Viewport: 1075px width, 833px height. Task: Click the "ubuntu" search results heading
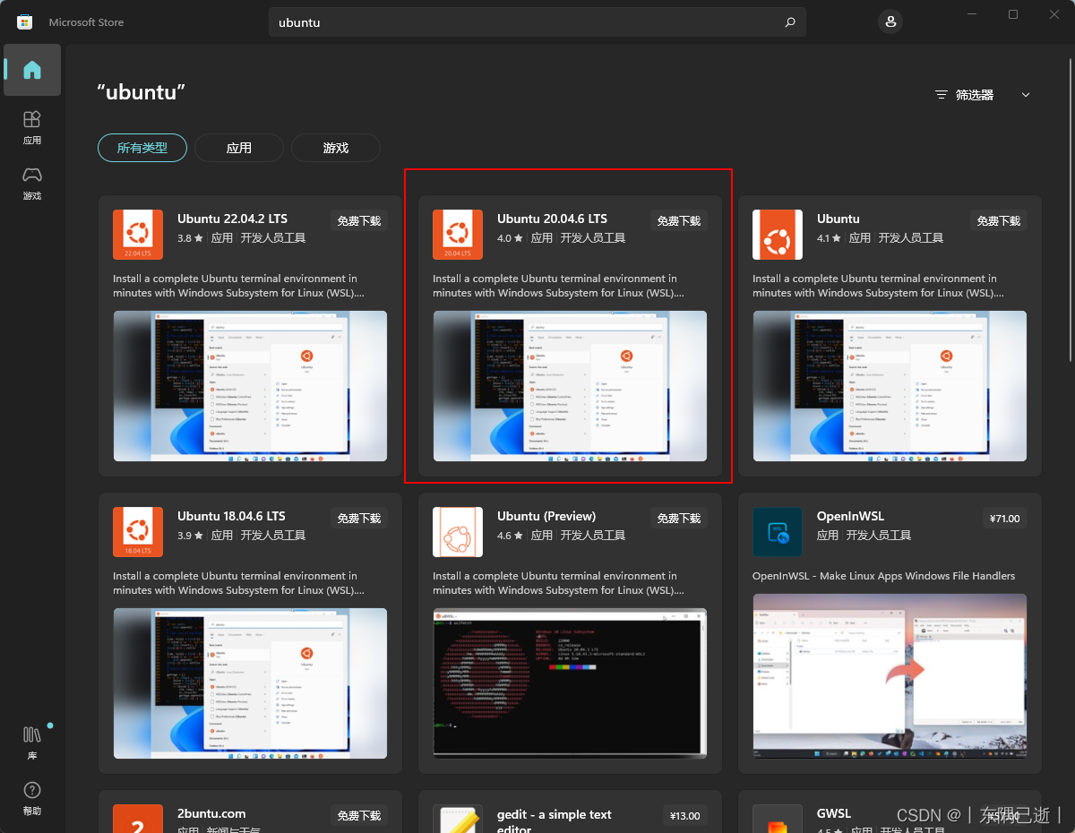[142, 92]
